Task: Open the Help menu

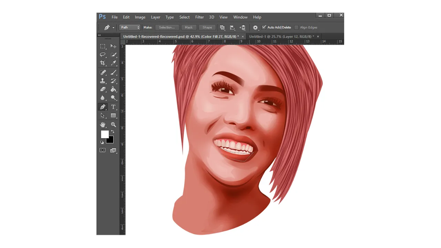Action: pyautogui.click(x=257, y=17)
